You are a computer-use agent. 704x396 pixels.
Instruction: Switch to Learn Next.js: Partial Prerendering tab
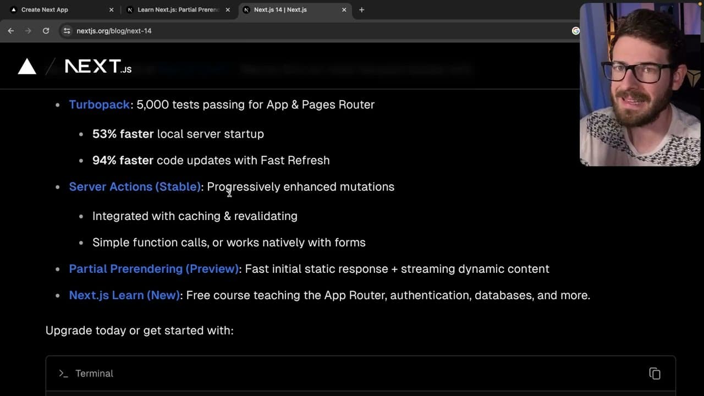point(178,10)
